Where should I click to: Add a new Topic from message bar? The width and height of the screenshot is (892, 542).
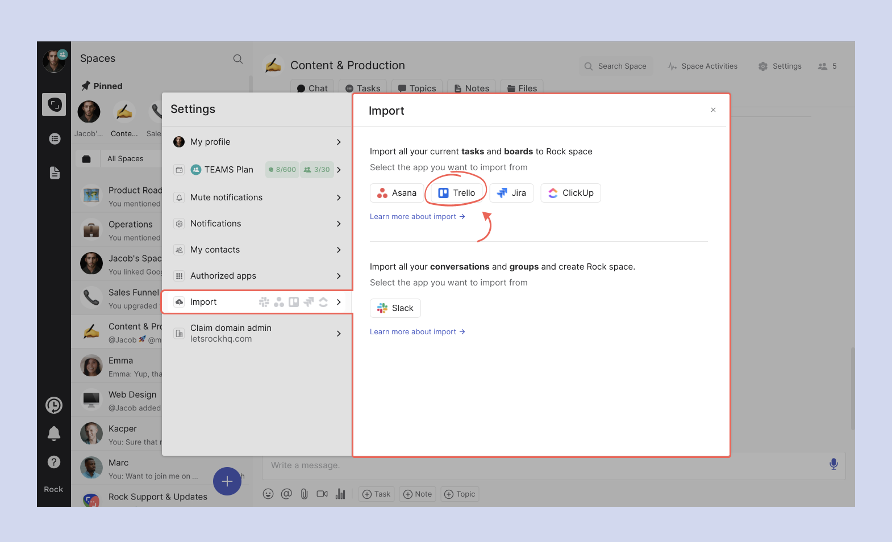(460, 494)
